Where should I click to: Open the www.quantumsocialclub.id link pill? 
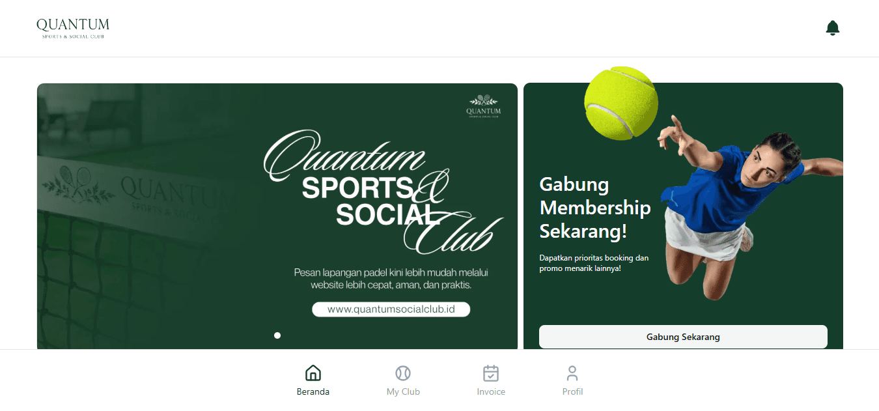391,309
